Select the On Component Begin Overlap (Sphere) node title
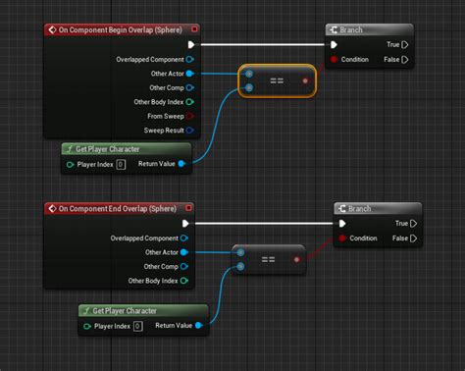Image resolution: width=465 pixels, height=371 pixels. point(121,29)
